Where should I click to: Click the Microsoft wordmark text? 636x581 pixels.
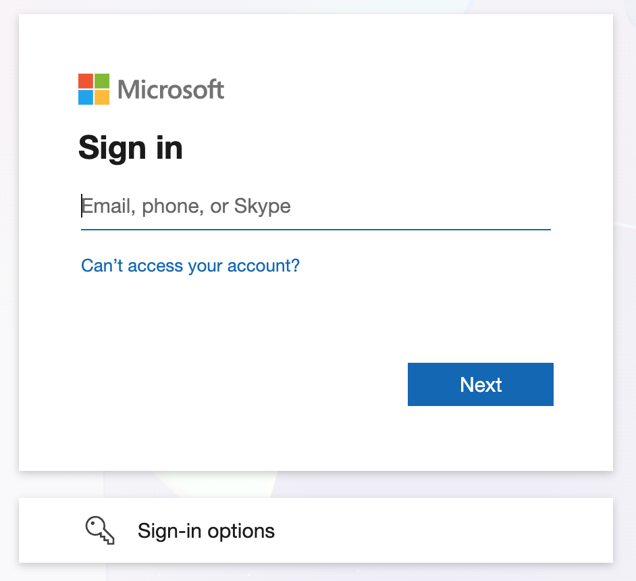(171, 89)
